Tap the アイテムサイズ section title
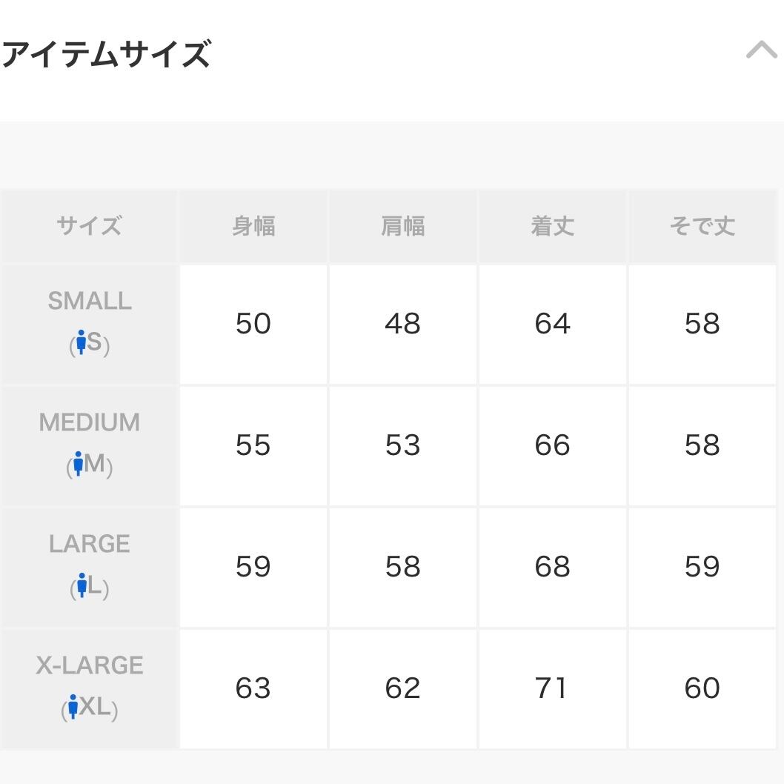The height and width of the screenshot is (784, 784). pos(106,54)
